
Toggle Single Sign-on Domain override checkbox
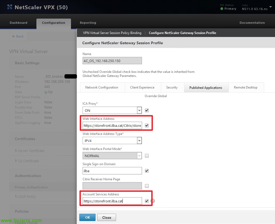pyautogui.click(x=147, y=171)
